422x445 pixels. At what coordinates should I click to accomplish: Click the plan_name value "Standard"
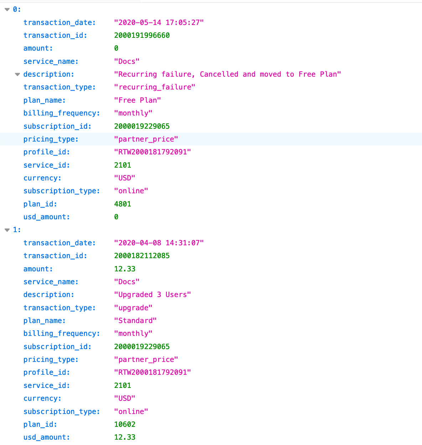pos(135,321)
